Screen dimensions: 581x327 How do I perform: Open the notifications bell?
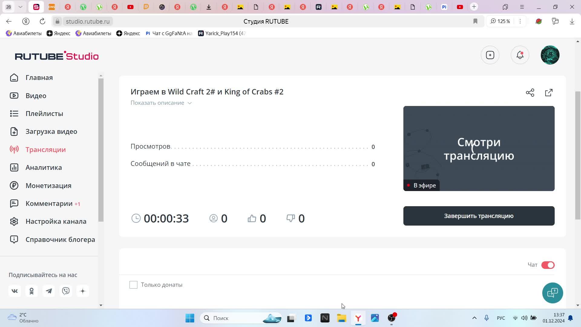click(520, 55)
